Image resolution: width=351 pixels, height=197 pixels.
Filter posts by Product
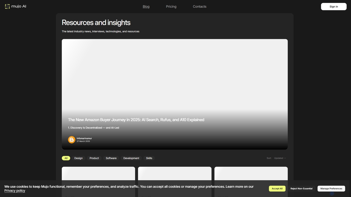tap(94, 158)
